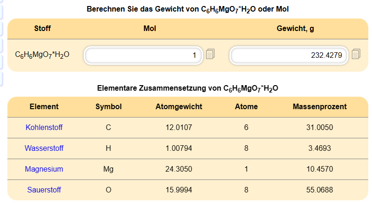372x204 pixels.
Task: Open the Magnesium element link
Action: click(x=44, y=169)
